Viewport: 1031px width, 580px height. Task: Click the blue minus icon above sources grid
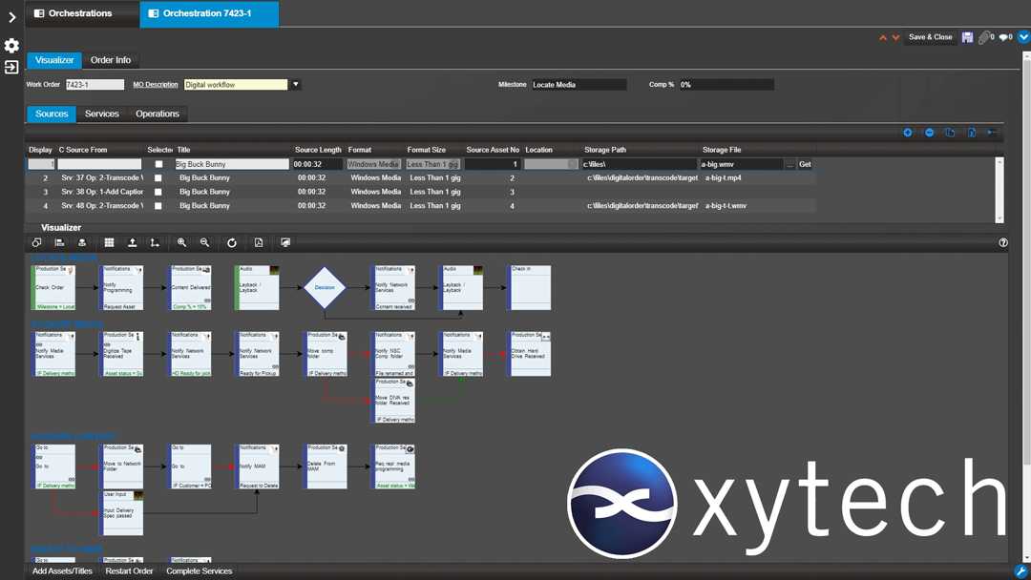tap(929, 133)
